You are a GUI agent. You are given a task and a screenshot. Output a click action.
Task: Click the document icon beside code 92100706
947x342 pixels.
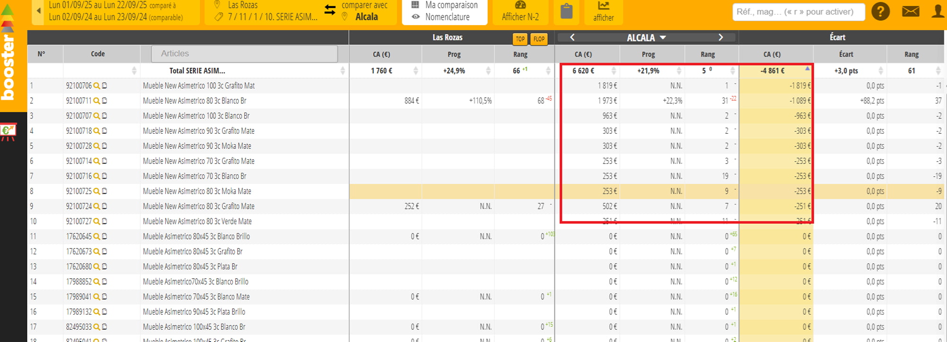tap(105, 85)
